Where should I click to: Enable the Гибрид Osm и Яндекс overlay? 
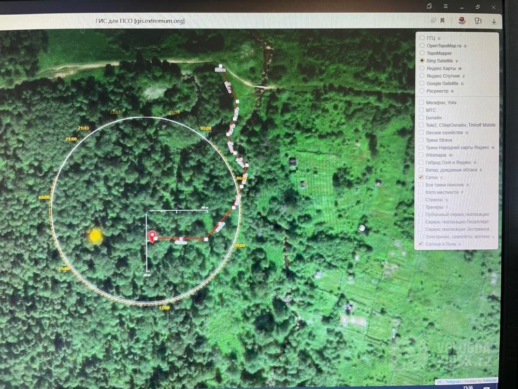coord(421,162)
